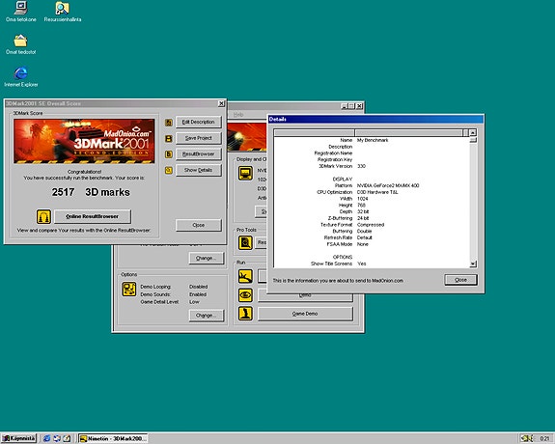Select the Oma tietokone desktop icon

point(21,12)
